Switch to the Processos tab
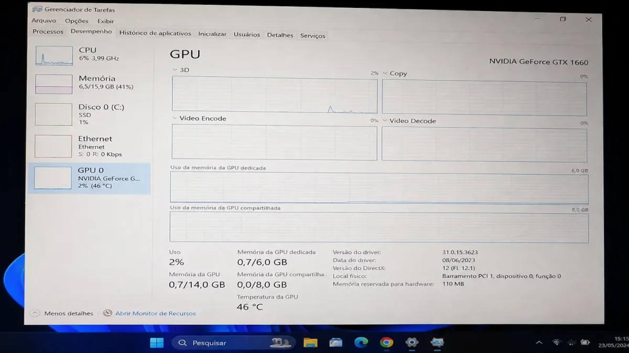629x353 pixels. 48,32
